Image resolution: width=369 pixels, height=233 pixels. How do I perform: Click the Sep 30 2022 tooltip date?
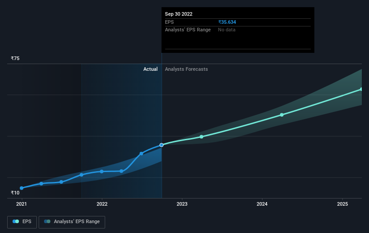[x=178, y=14]
